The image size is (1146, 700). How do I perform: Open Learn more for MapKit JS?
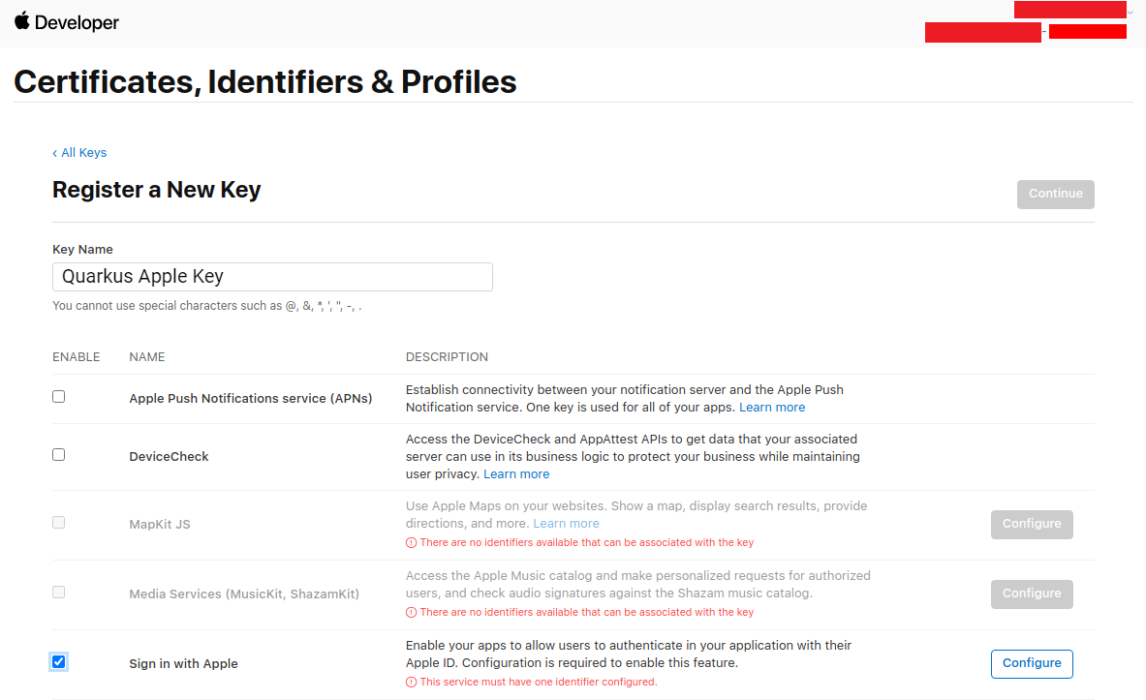point(566,524)
